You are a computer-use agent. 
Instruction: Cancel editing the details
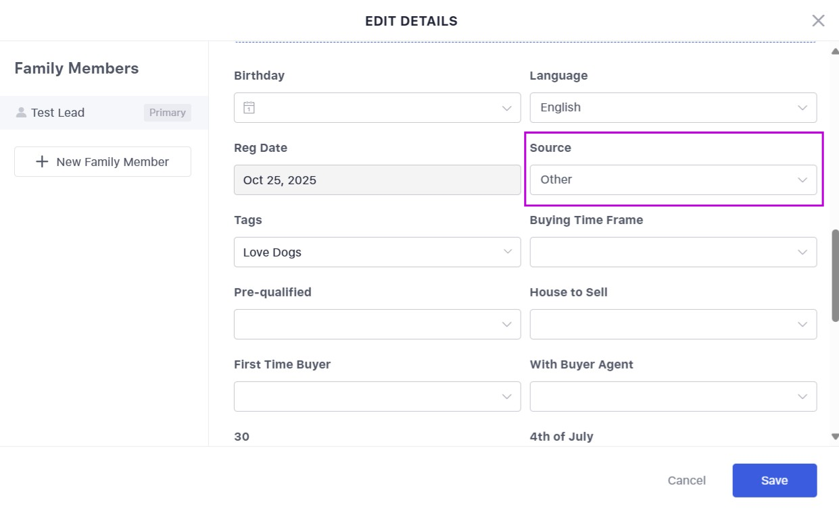(x=686, y=481)
